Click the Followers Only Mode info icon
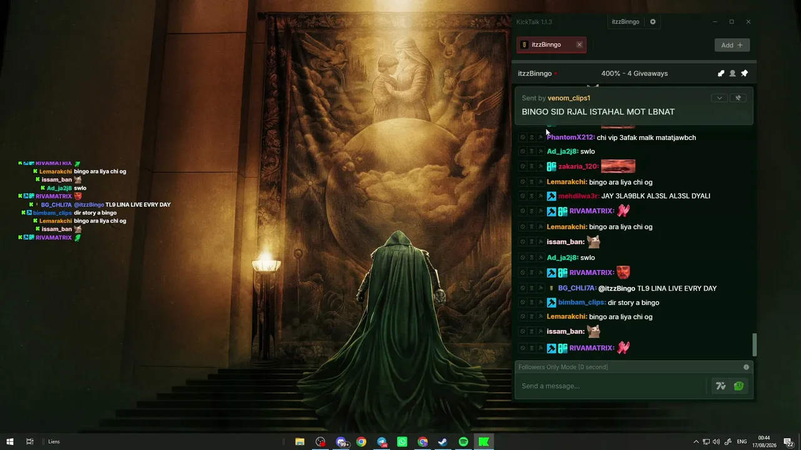801x450 pixels. point(746,367)
